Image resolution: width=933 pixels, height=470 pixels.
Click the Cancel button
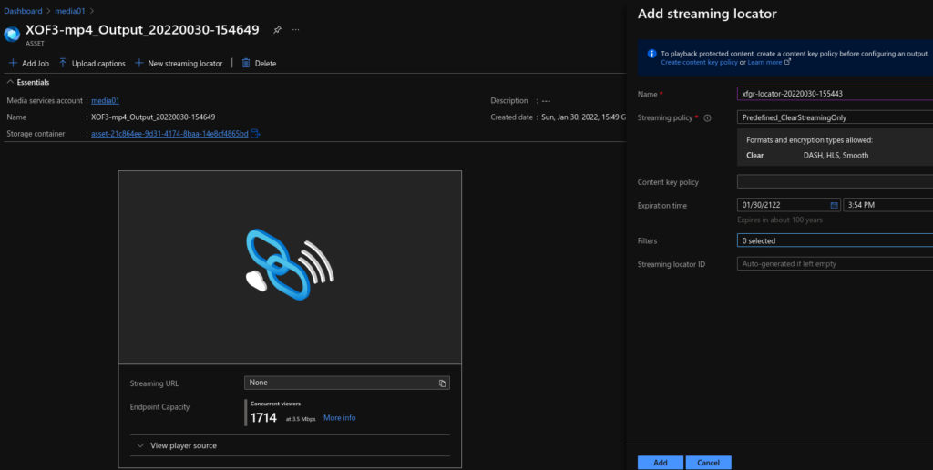coord(708,463)
